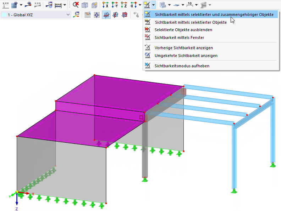Open dropdown beside -X view icon
Screen dimensions: 281x211
click(x=140, y=5)
